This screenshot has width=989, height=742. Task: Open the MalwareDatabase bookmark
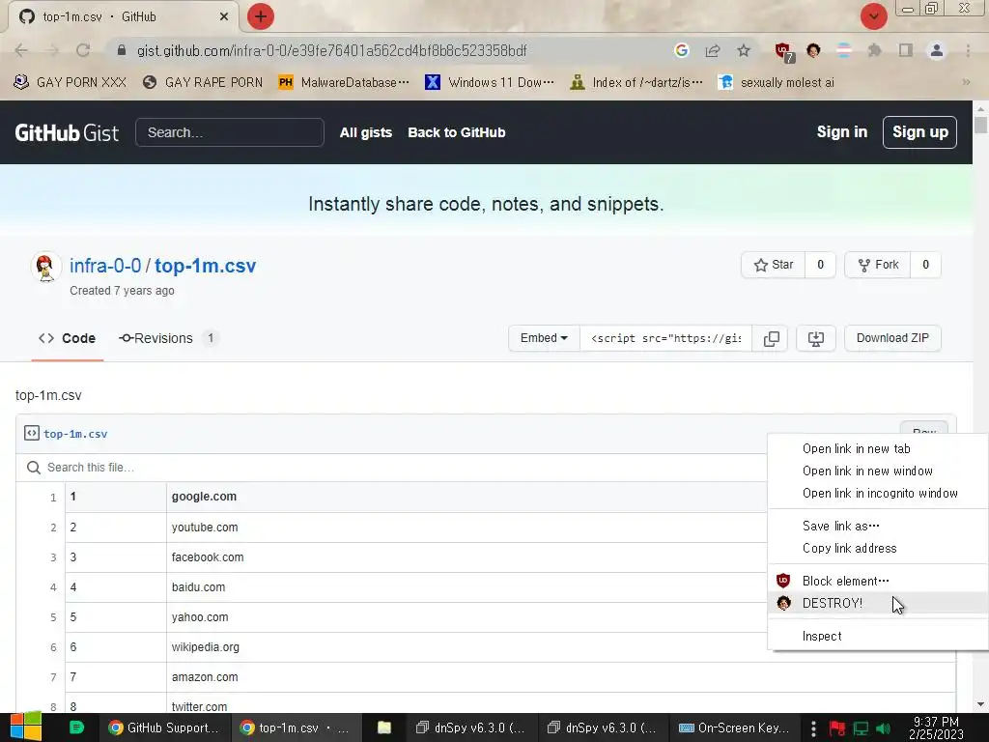click(x=344, y=83)
